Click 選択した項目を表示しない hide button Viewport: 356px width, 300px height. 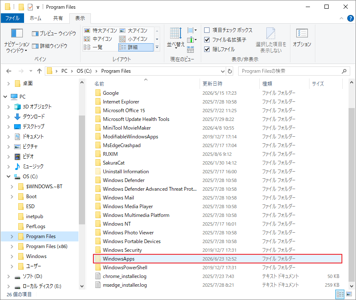tap(271, 40)
